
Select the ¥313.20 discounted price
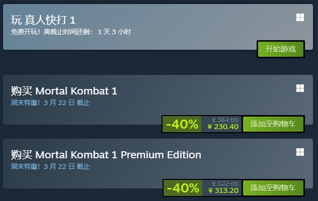(223, 190)
